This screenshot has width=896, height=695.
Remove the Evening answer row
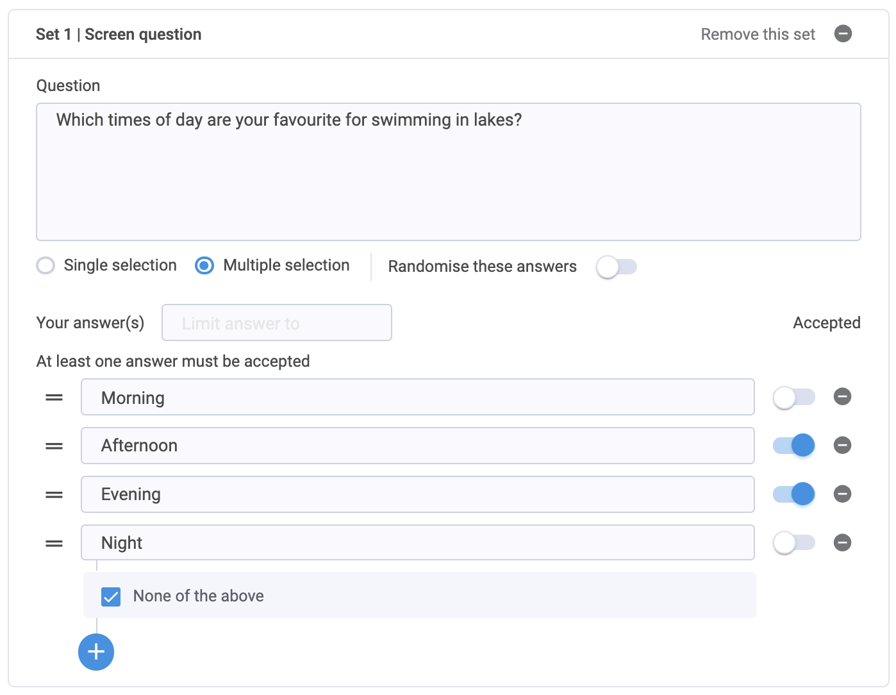point(842,494)
